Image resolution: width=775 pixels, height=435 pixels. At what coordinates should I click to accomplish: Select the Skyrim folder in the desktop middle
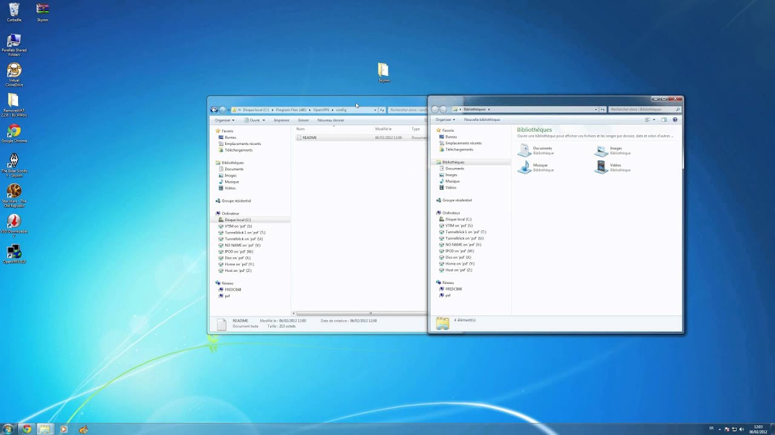383,72
